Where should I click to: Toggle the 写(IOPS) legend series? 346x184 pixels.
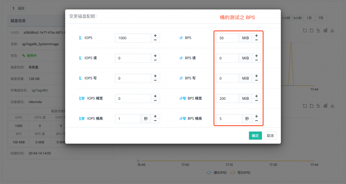coord(240,173)
